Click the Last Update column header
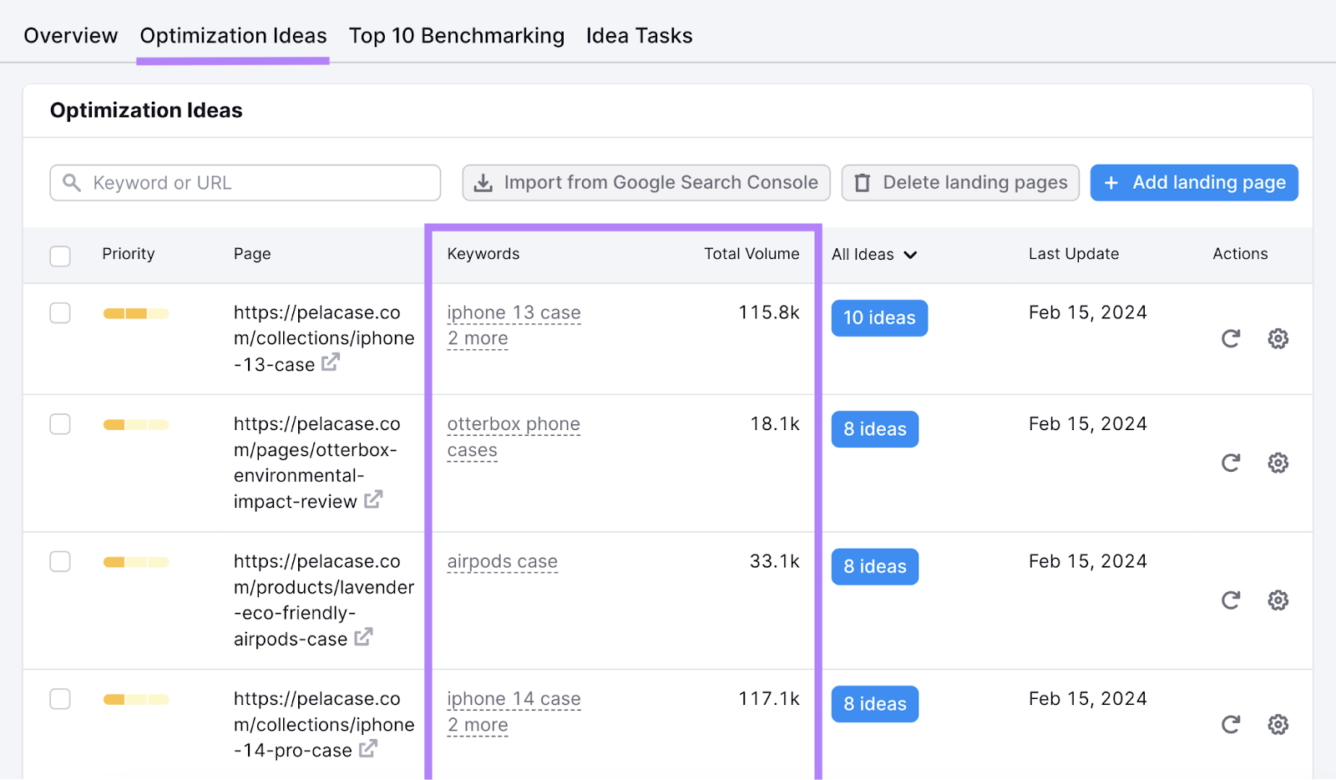 [x=1074, y=254]
